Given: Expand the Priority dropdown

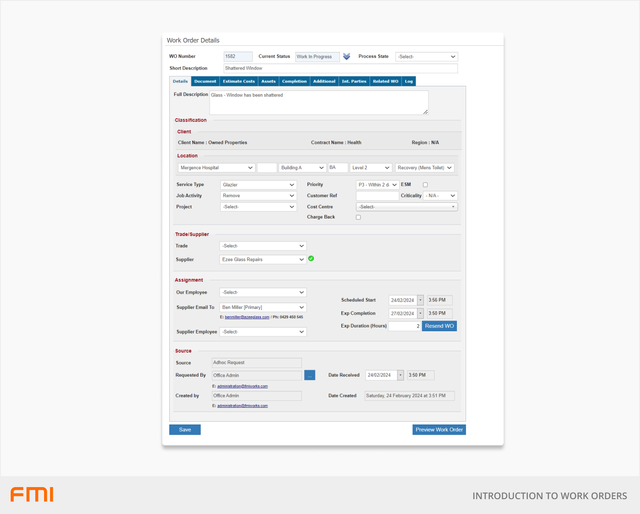Looking at the screenshot, I should pos(377,185).
